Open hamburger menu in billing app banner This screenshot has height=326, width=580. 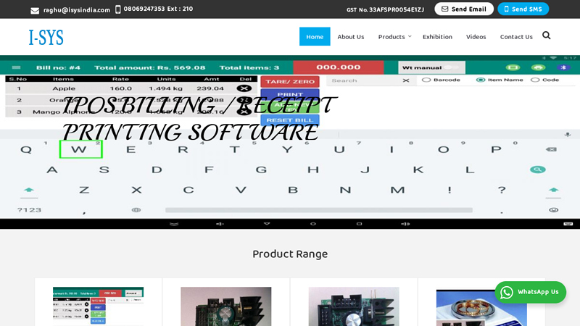[16, 67]
